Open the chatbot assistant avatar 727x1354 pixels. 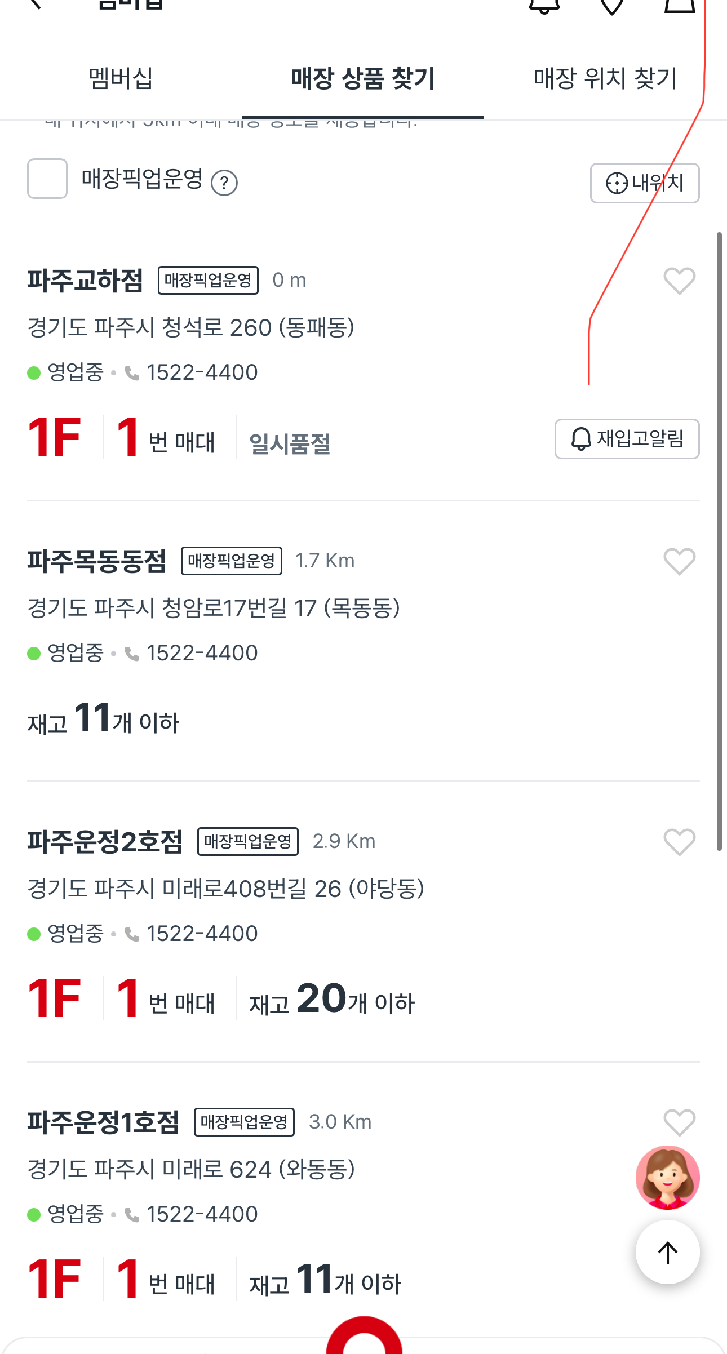coord(667,1178)
